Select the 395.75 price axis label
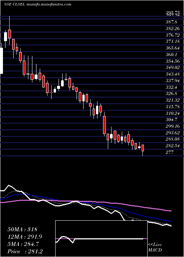 click(173, 14)
